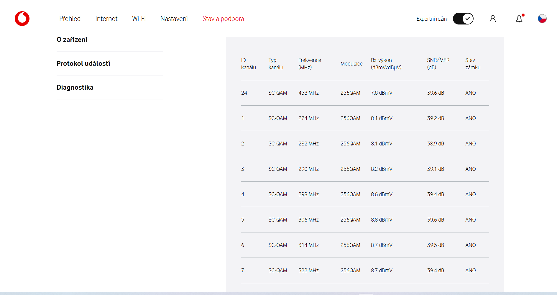Click the Rx. výkon column header

(x=386, y=64)
